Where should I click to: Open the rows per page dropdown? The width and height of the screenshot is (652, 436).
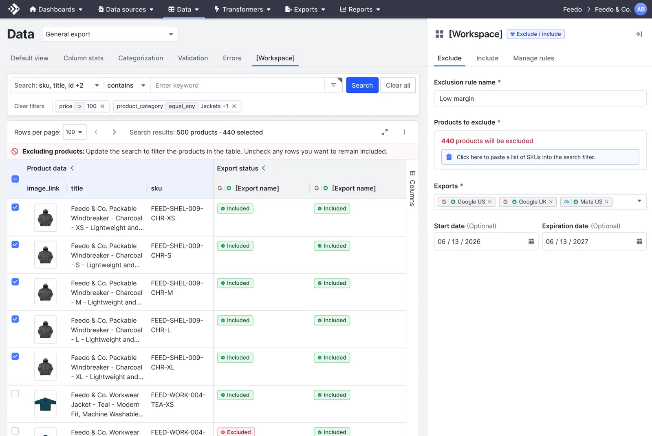pos(75,132)
